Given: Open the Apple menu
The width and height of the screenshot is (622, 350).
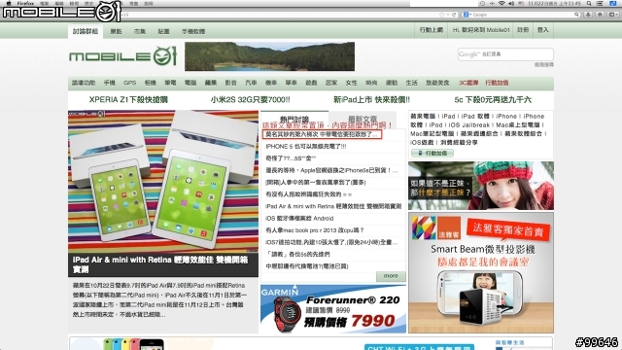Looking at the screenshot, I should pos(9,3).
